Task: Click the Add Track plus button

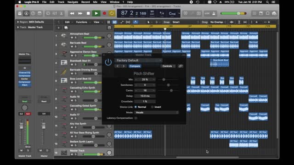Action: click(58, 27)
